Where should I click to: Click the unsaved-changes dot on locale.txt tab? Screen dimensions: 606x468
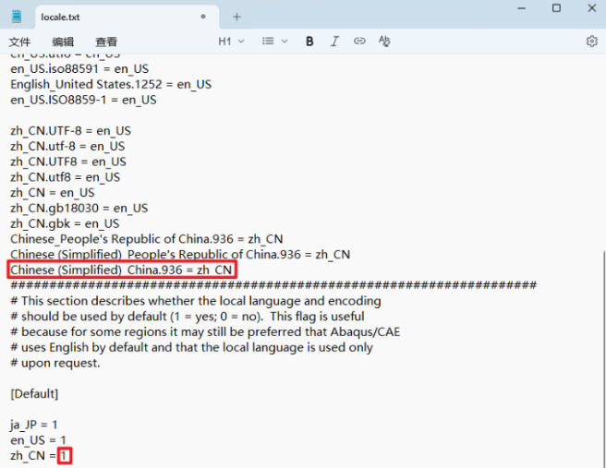[x=203, y=17]
